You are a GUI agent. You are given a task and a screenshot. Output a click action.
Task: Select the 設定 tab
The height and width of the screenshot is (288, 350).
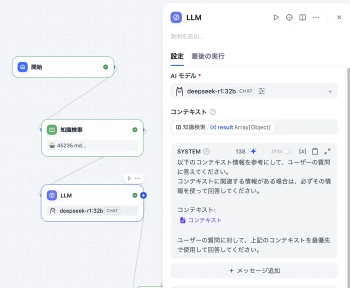click(177, 56)
